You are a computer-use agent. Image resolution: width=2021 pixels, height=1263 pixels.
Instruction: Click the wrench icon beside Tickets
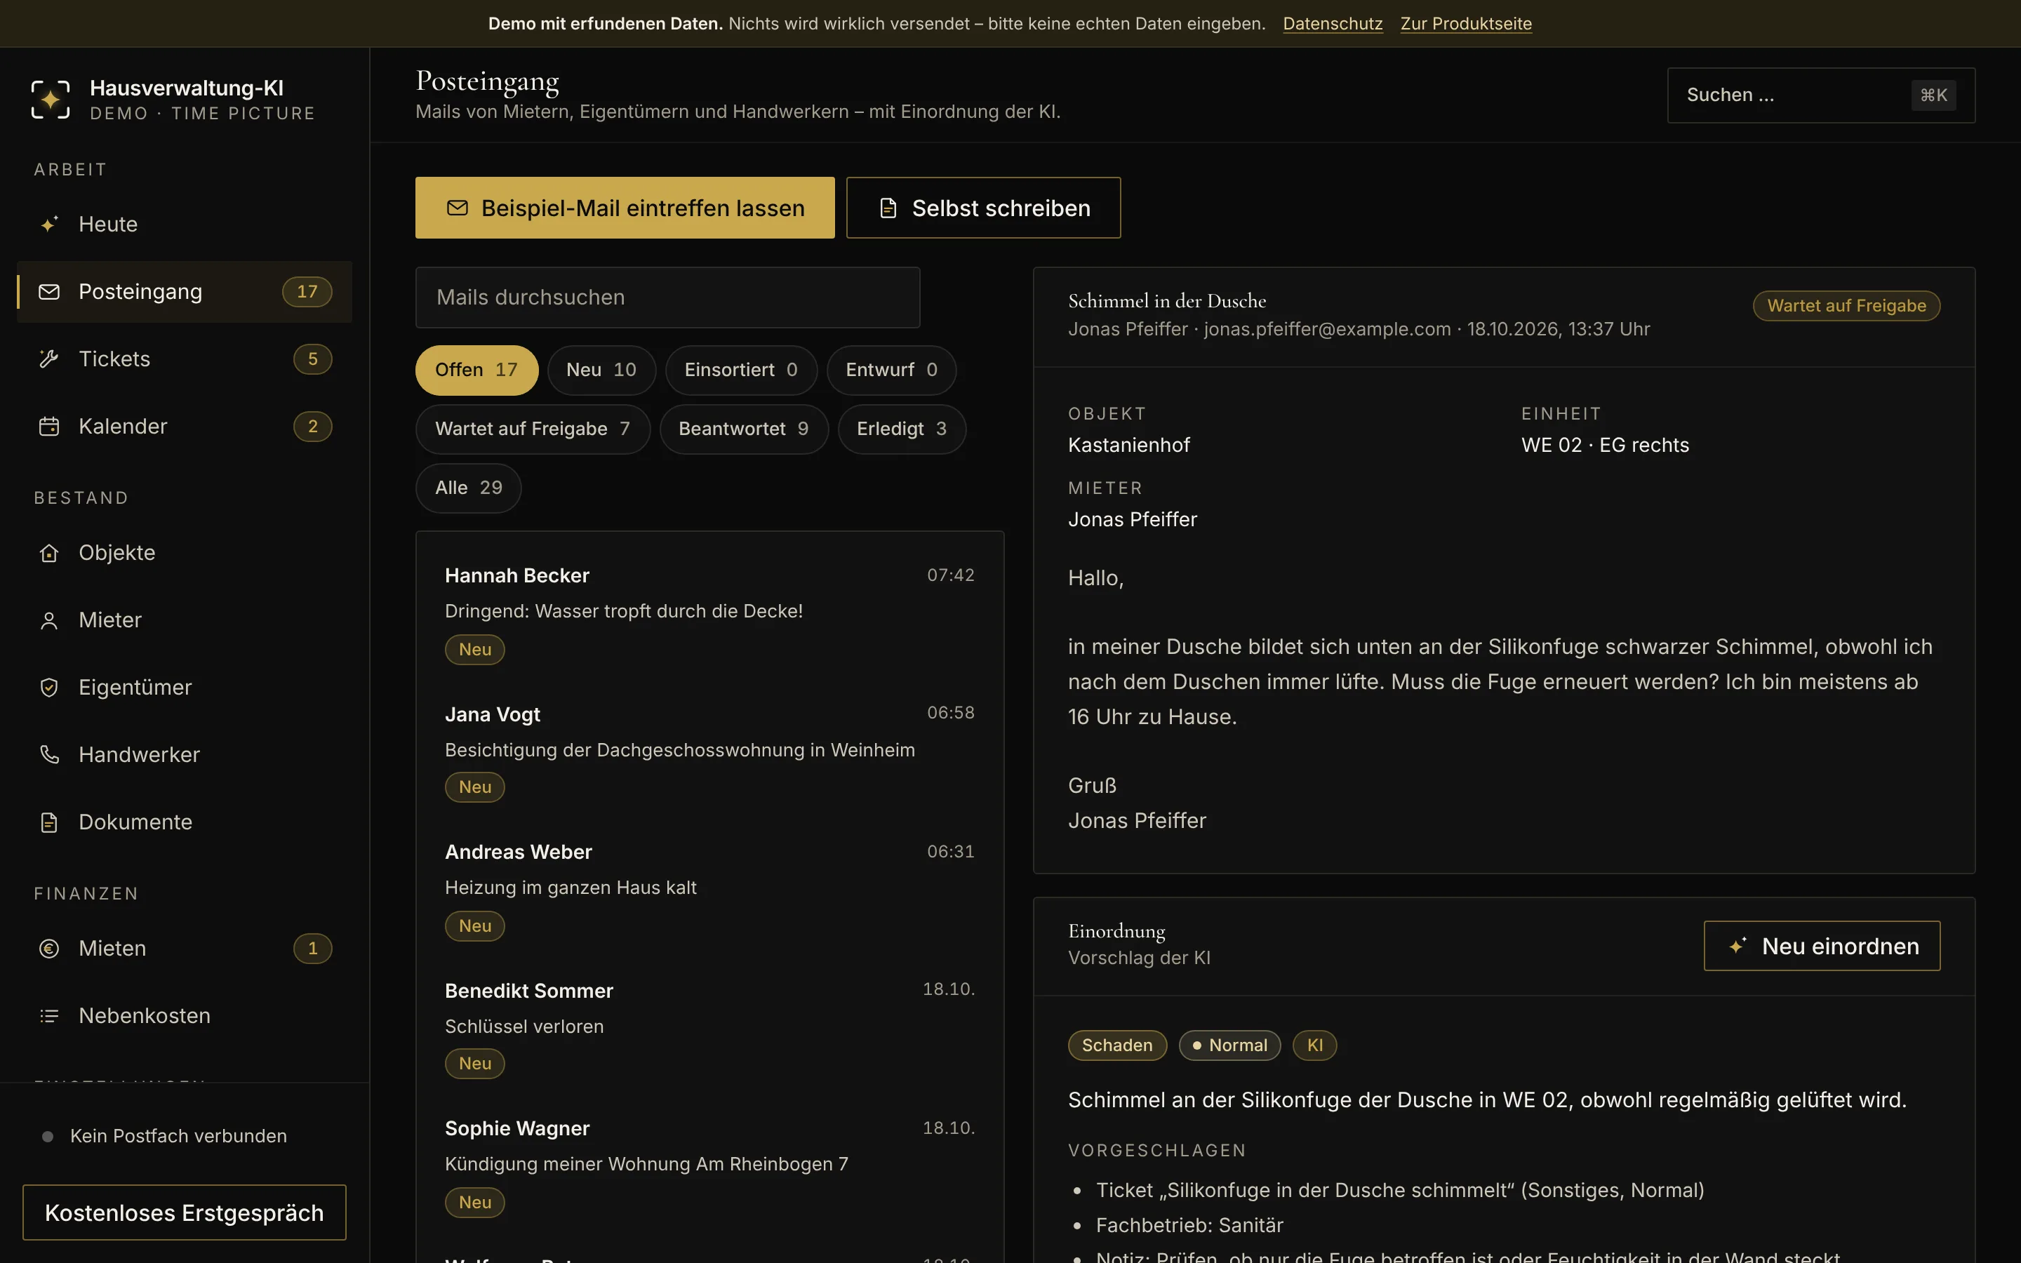[x=49, y=359]
